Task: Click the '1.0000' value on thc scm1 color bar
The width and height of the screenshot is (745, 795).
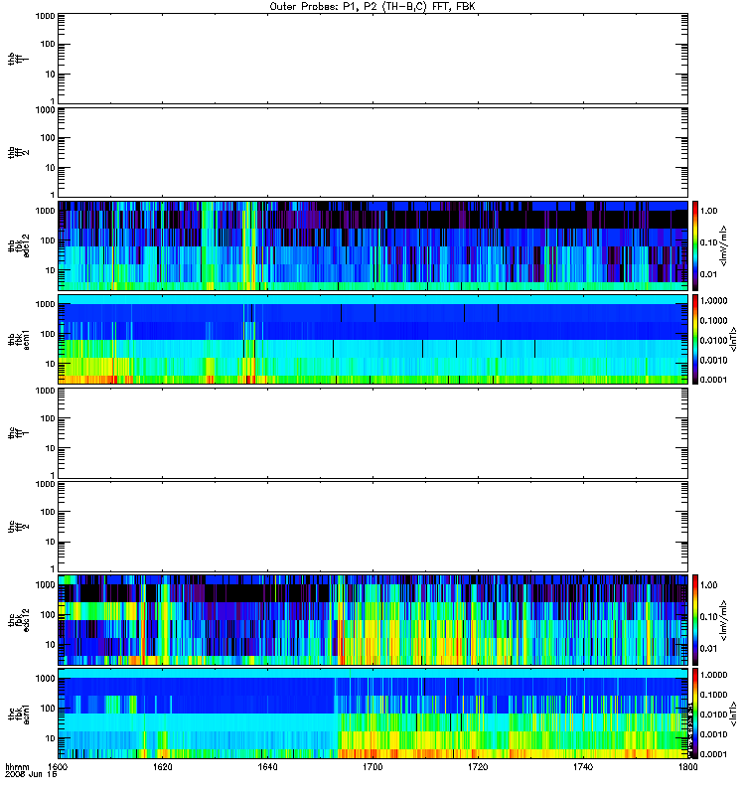Action: pos(713,675)
